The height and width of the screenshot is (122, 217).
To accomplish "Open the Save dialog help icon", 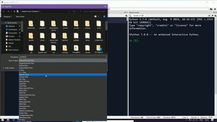I will [x=104, y=17].
